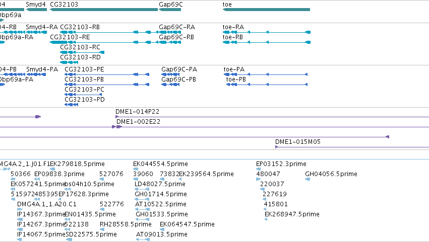Open EST EK268947.5prime

pyautogui.click(x=292, y=214)
